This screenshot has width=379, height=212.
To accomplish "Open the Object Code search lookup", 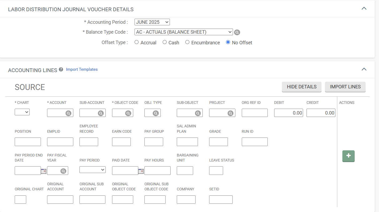I will 128,113.
